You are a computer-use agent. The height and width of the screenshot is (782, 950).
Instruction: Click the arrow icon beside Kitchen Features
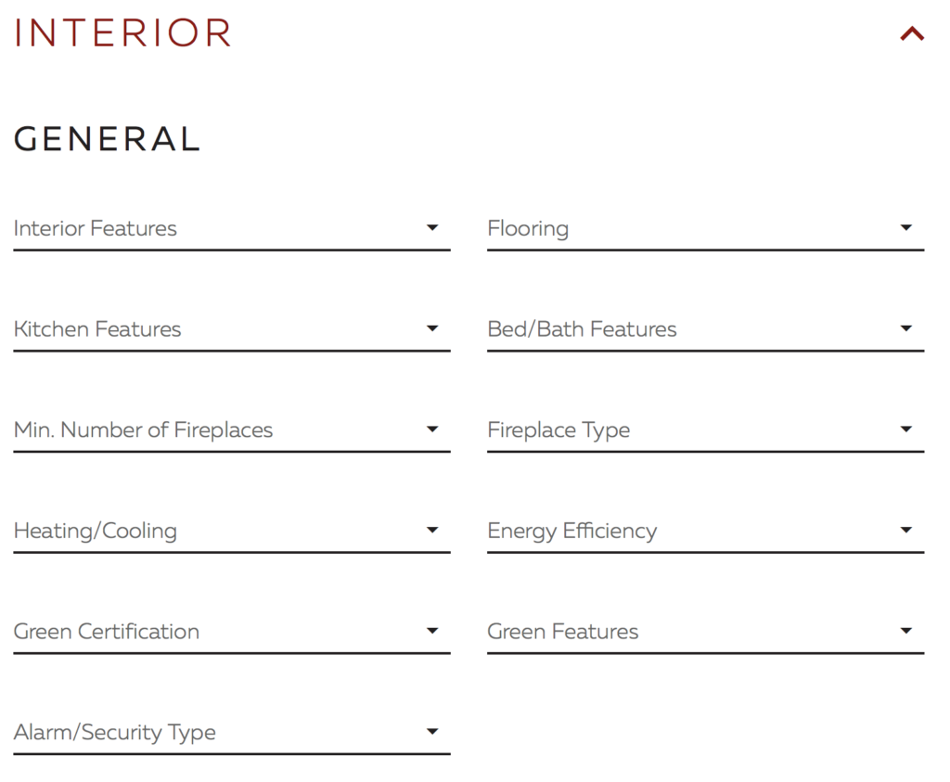tap(432, 328)
